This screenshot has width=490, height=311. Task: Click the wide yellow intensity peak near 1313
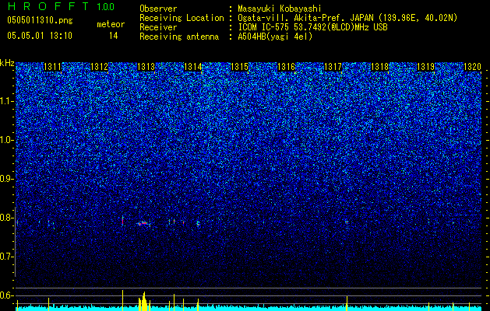coord(143,302)
